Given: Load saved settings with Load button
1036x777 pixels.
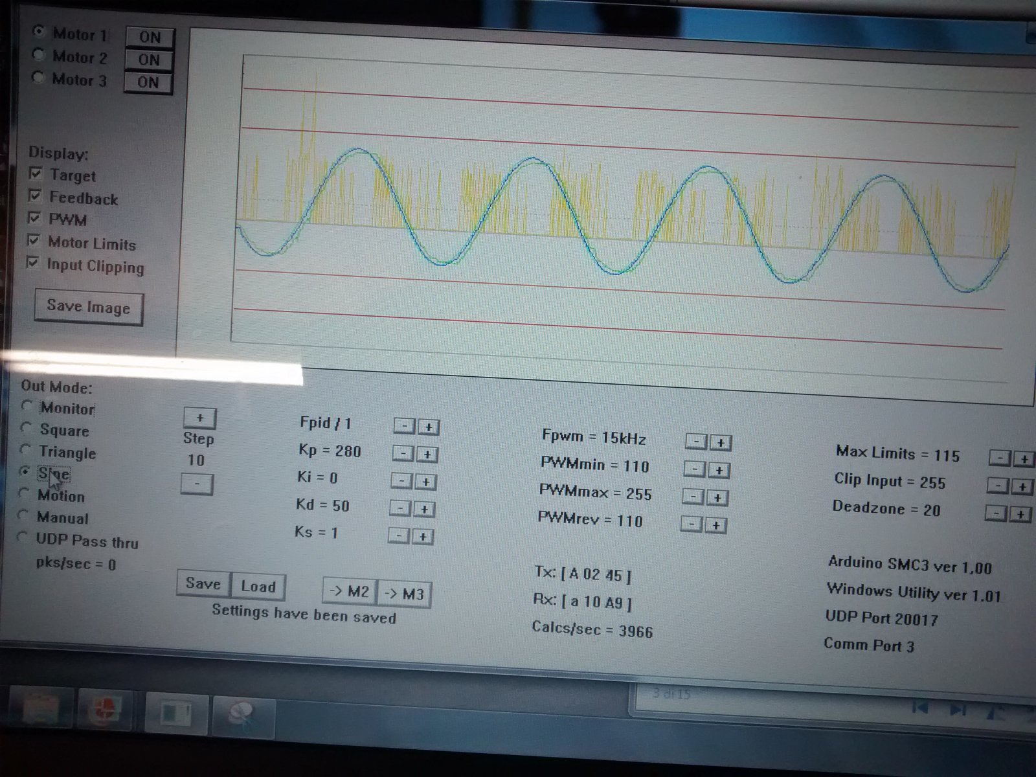Looking at the screenshot, I should [258, 587].
